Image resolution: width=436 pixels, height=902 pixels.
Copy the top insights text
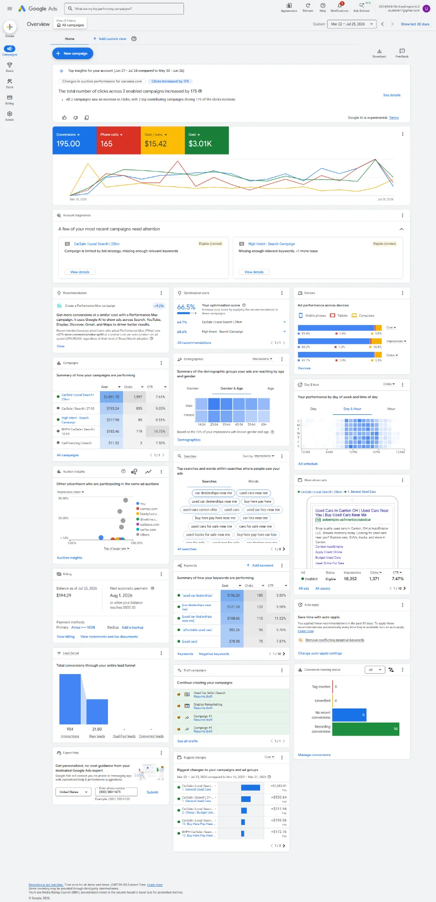[86, 117]
